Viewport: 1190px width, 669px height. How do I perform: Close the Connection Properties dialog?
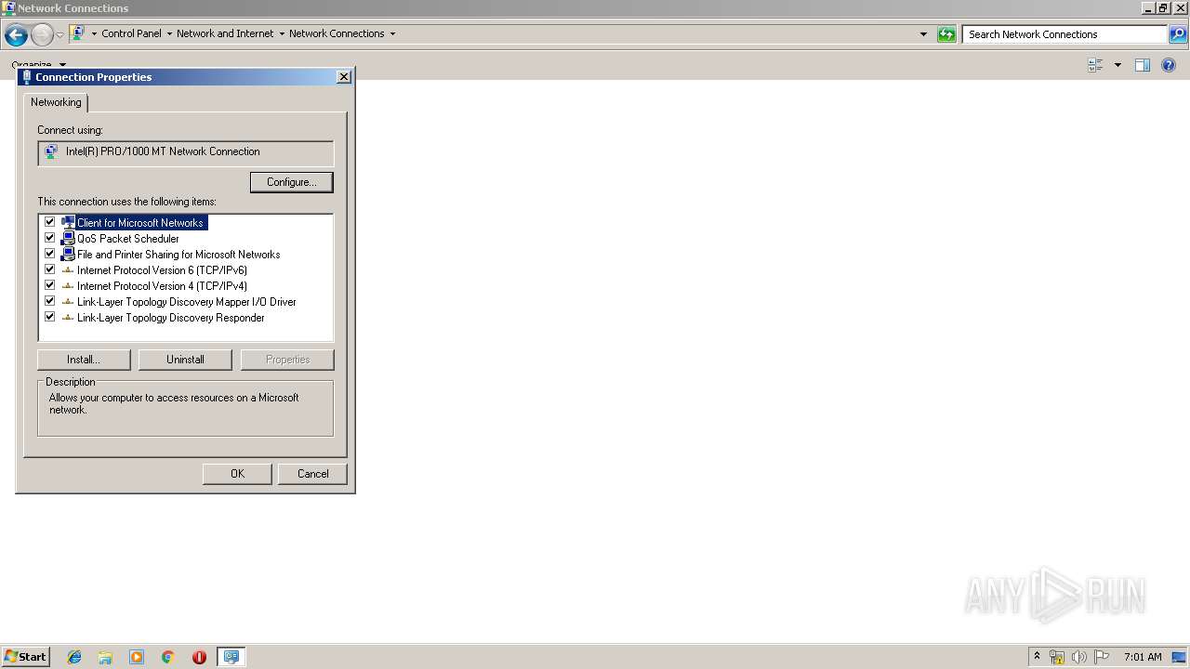point(344,77)
